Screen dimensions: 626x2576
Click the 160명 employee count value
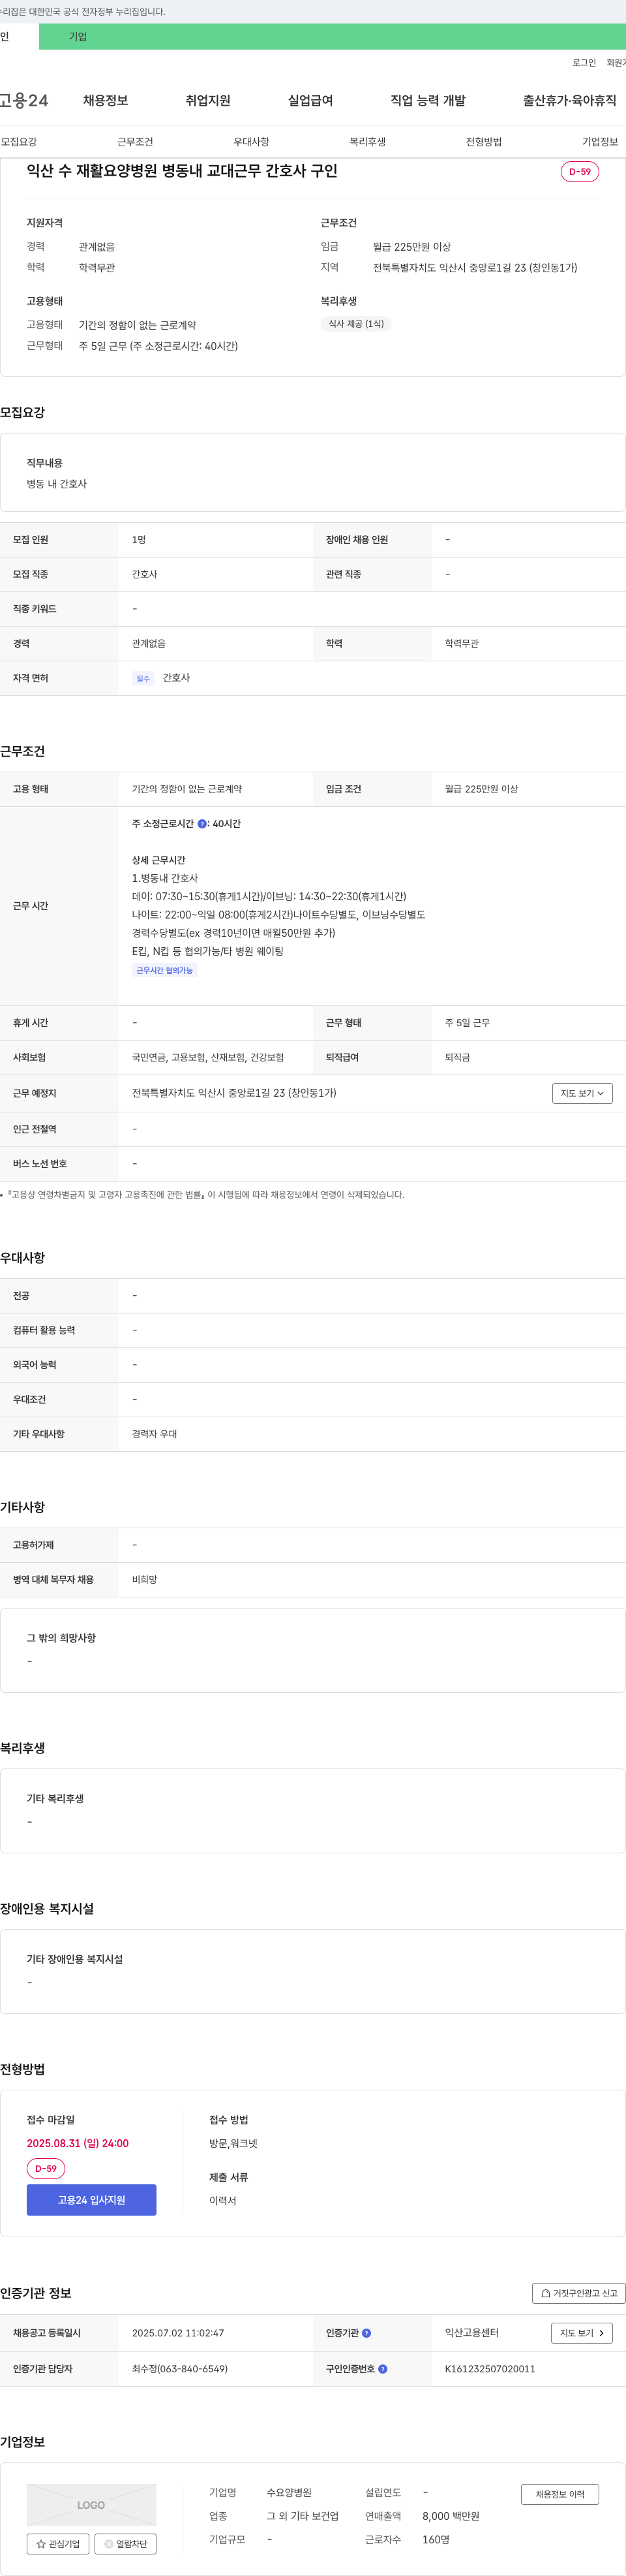point(436,2540)
